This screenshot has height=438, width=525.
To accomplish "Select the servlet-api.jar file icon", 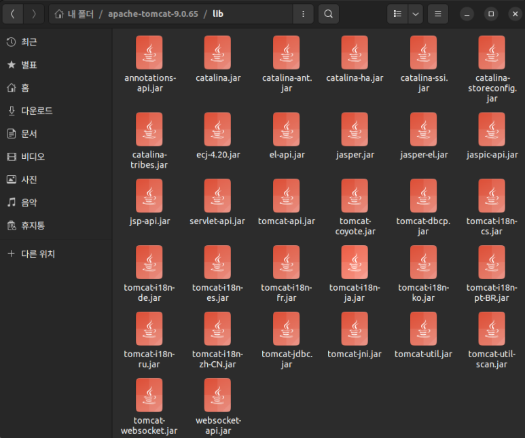I will pyautogui.click(x=217, y=196).
